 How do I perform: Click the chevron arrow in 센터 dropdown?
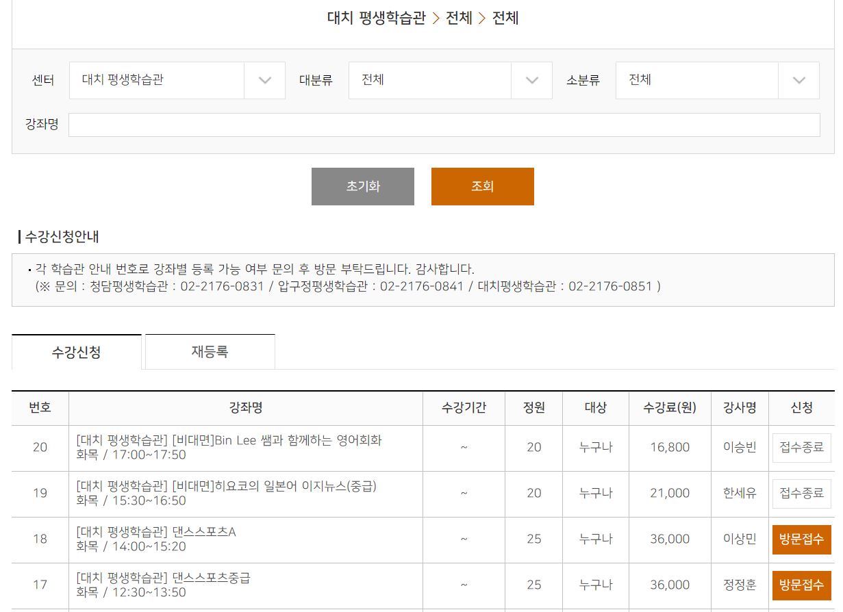click(265, 80)
